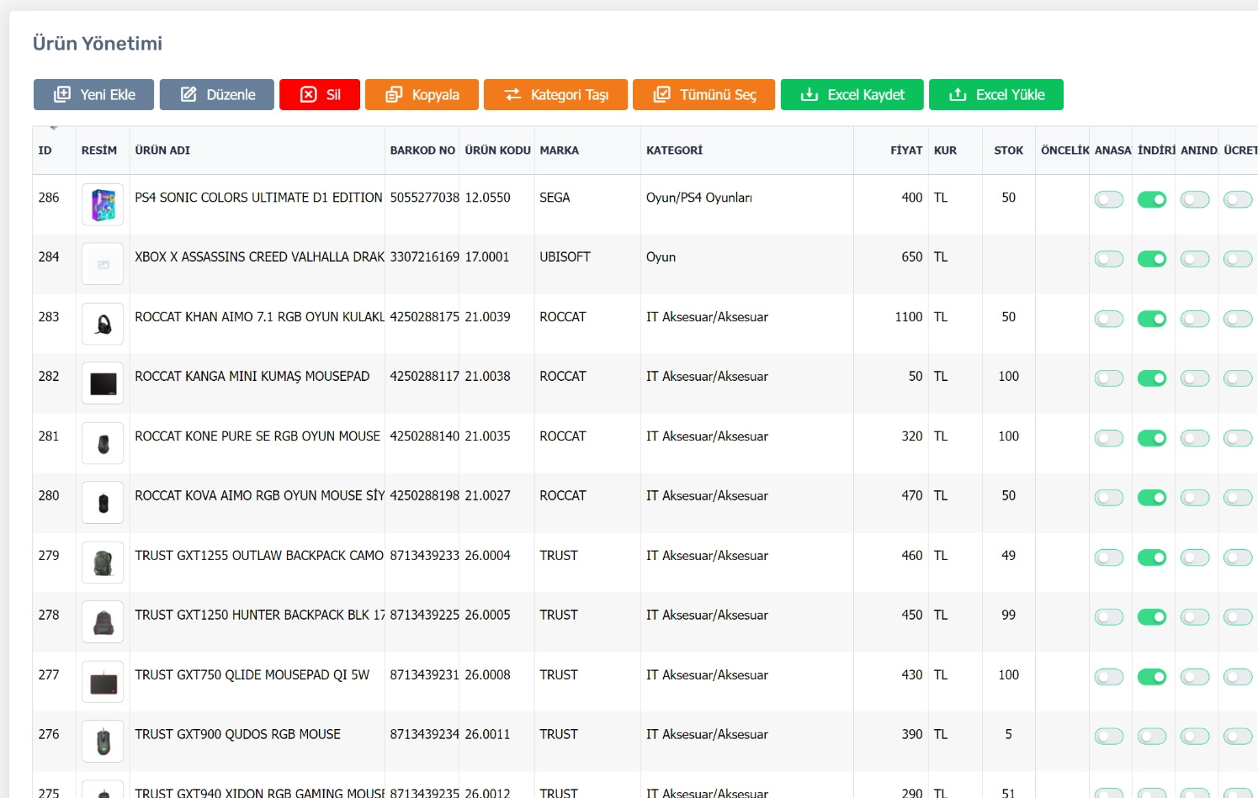Open the ROCCAT Khan Aimo headset thumbnail
1258x798 pixels.
pyautogui.click(x=103, y=324)
